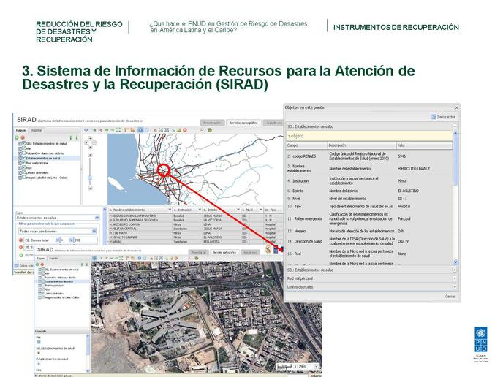503x377 pixels.
Task: Click 'Datos extra' button label in popup
Action: coord(446,117)
